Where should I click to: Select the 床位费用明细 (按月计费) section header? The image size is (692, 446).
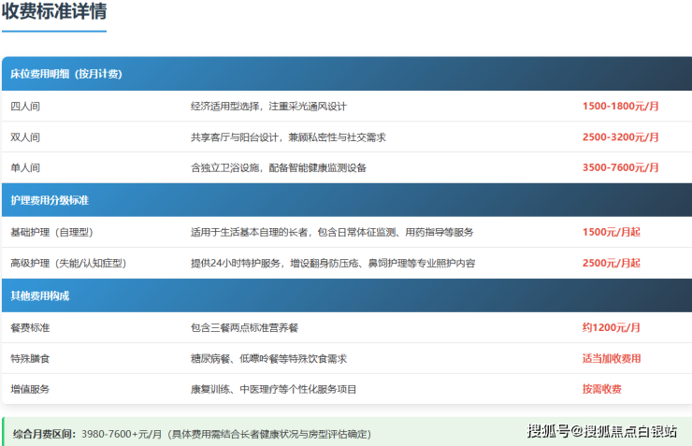click(66, 74)
